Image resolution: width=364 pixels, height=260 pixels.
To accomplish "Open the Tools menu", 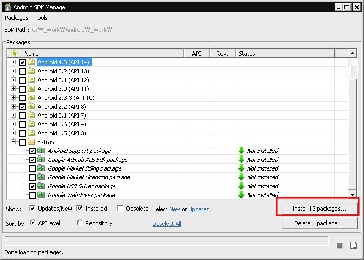I will (41, 18).
